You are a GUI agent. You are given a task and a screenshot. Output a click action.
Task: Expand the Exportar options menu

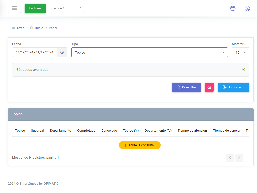pos(233,87)
